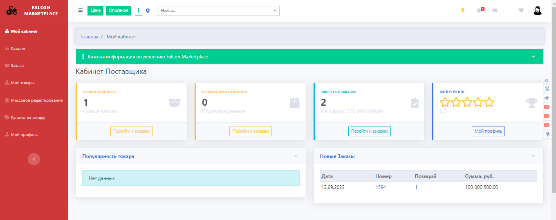Collapse the Популярность товара panel
Viewport: 556px width, 220px height.
(x=296, y=156)
